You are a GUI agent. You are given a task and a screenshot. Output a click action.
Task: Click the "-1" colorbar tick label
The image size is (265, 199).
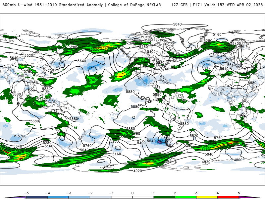[111, 193]
